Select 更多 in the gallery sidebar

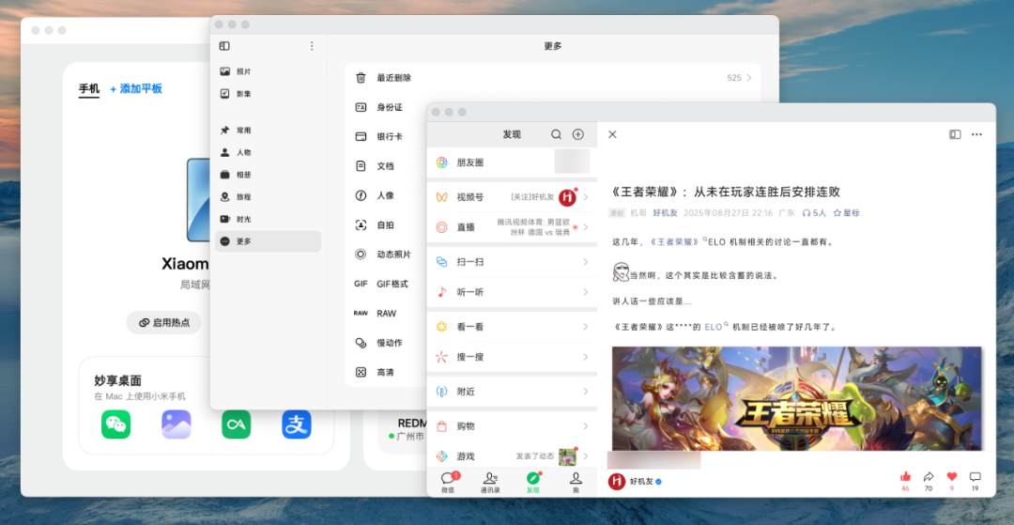(x=268, y=241)
